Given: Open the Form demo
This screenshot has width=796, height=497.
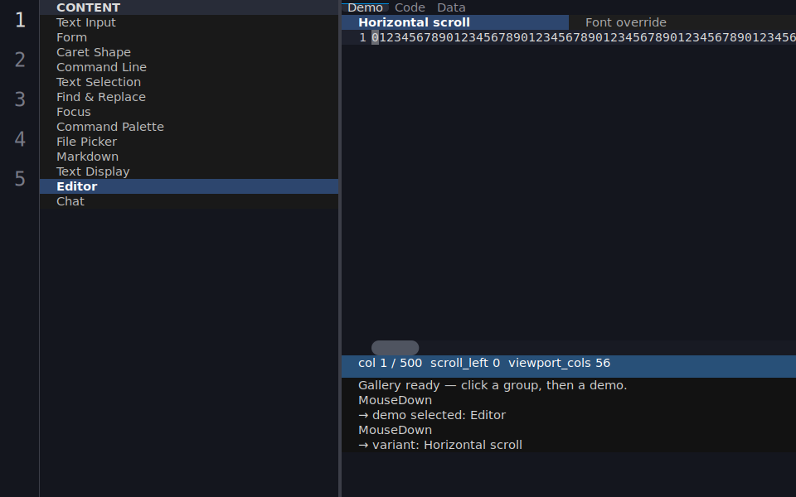Looking at the screenshot, I should pos(189,37).
